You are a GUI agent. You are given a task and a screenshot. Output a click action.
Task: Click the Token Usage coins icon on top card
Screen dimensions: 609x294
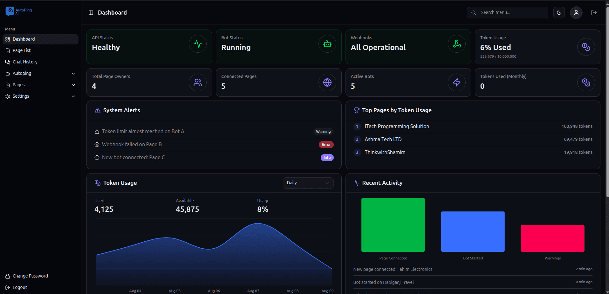pos(586,47)
